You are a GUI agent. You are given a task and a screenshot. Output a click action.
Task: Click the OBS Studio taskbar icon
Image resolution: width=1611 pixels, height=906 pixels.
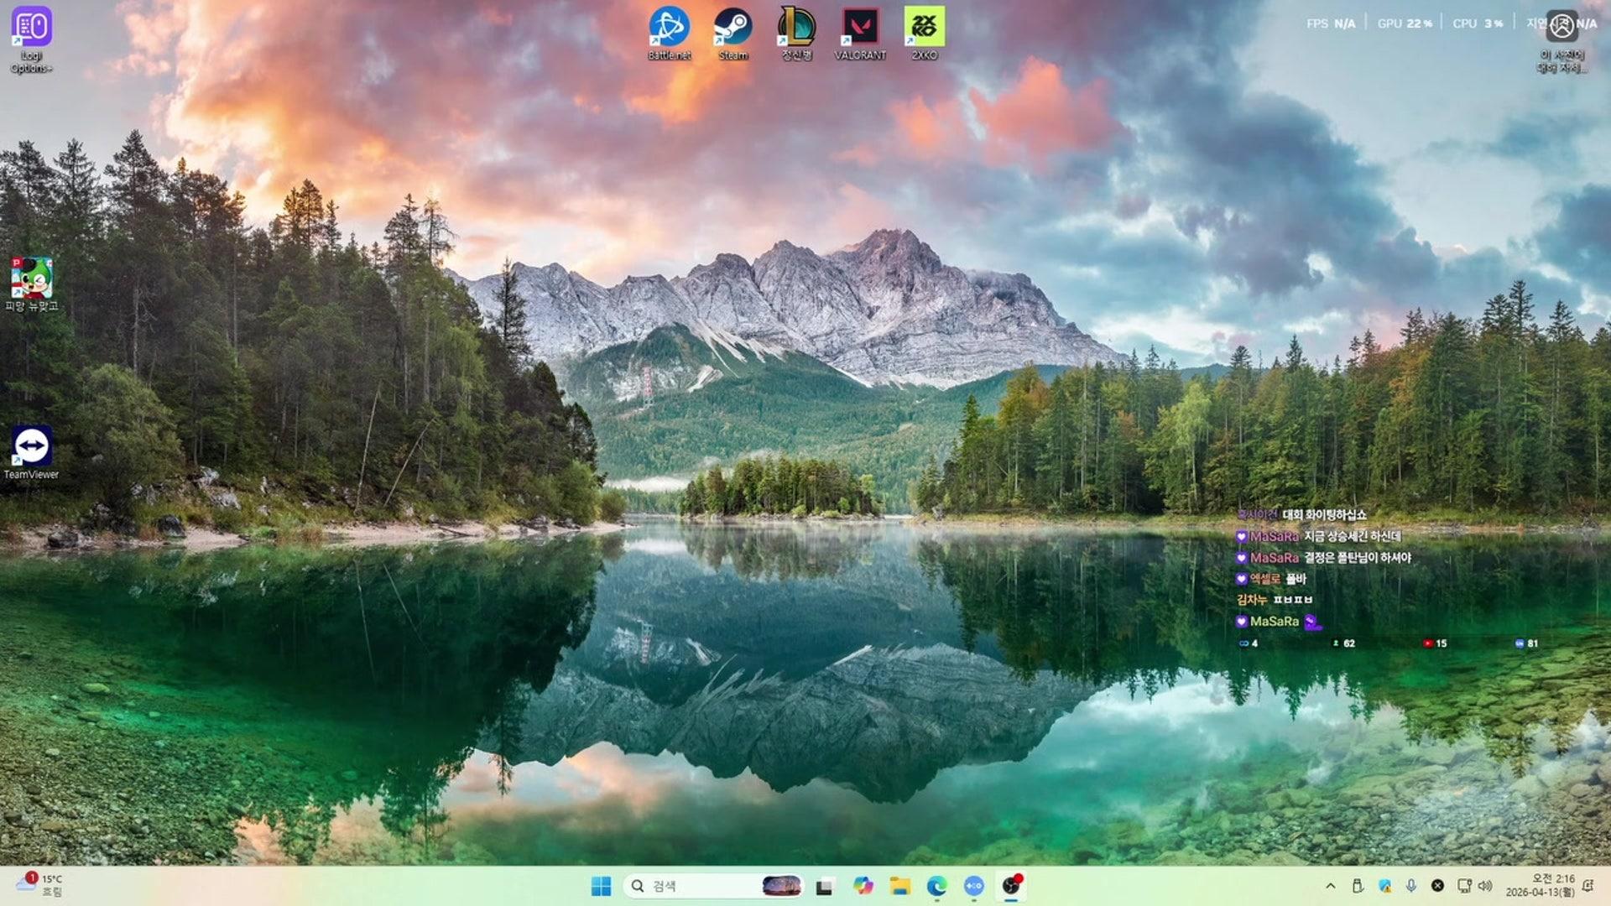tap(1011, 886)
